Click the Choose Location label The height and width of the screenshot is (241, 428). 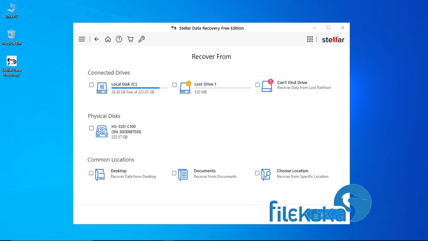pyautogui.click(x=293, y=171)
